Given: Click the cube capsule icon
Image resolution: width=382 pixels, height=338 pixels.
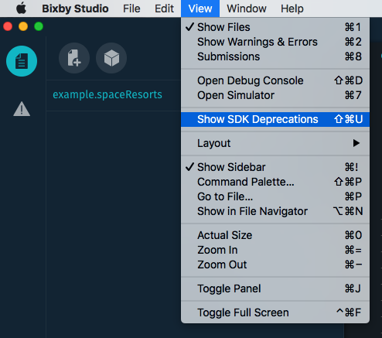Looking at the screenshot, I should [x=111, y=58].
